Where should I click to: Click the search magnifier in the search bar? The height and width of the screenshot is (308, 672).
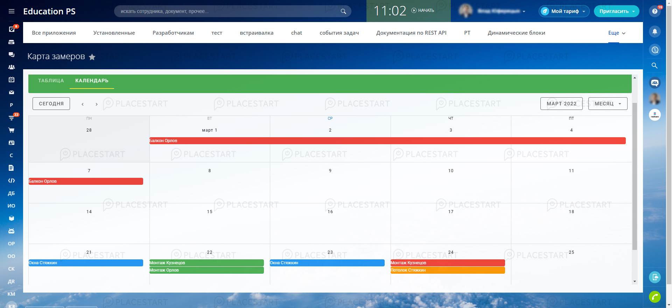(343, 11)
